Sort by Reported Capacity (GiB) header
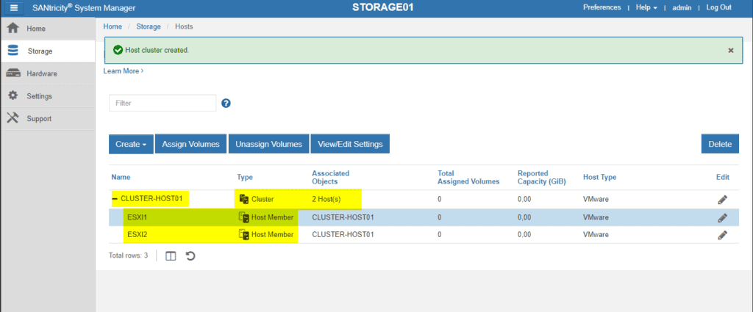The width and height of the screenshot is (753, 312). click(x=542, y=178)
